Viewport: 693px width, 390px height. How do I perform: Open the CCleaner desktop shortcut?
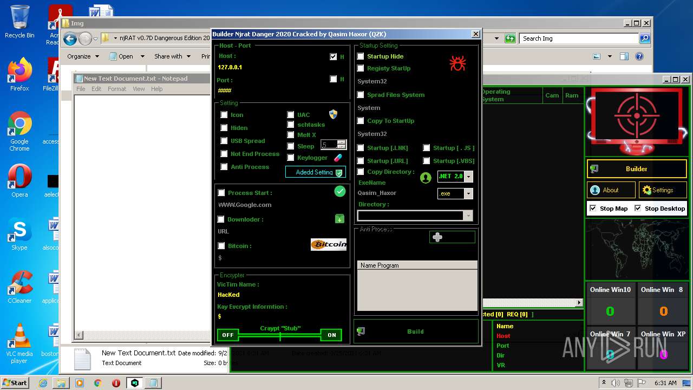[19, 287]
